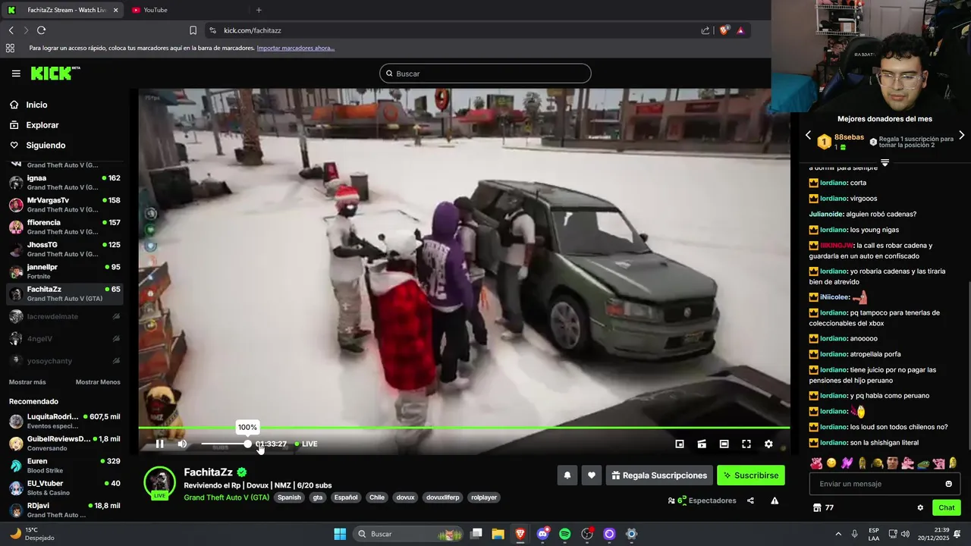Open ignaa channel in sidebar
The width and height of the screenshot is (971, 546).
pos(64,182)
